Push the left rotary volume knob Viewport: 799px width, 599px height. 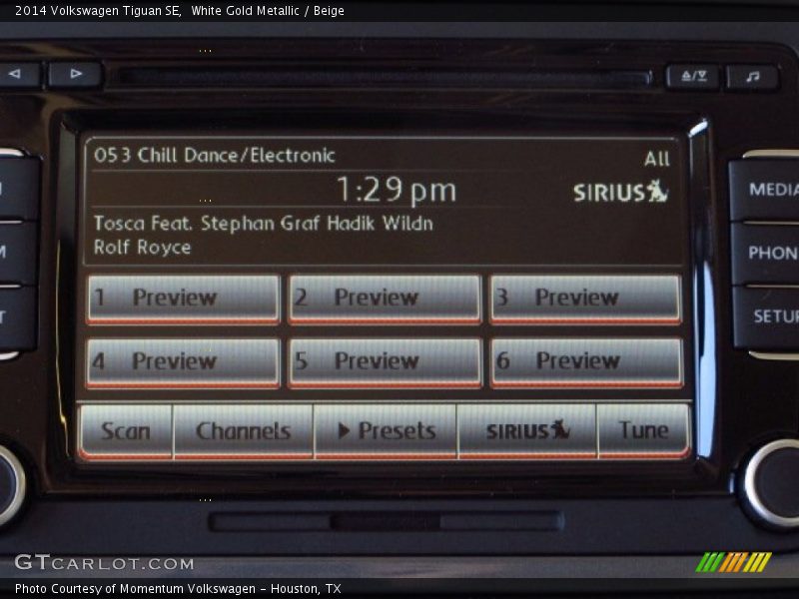pos(8,485)
